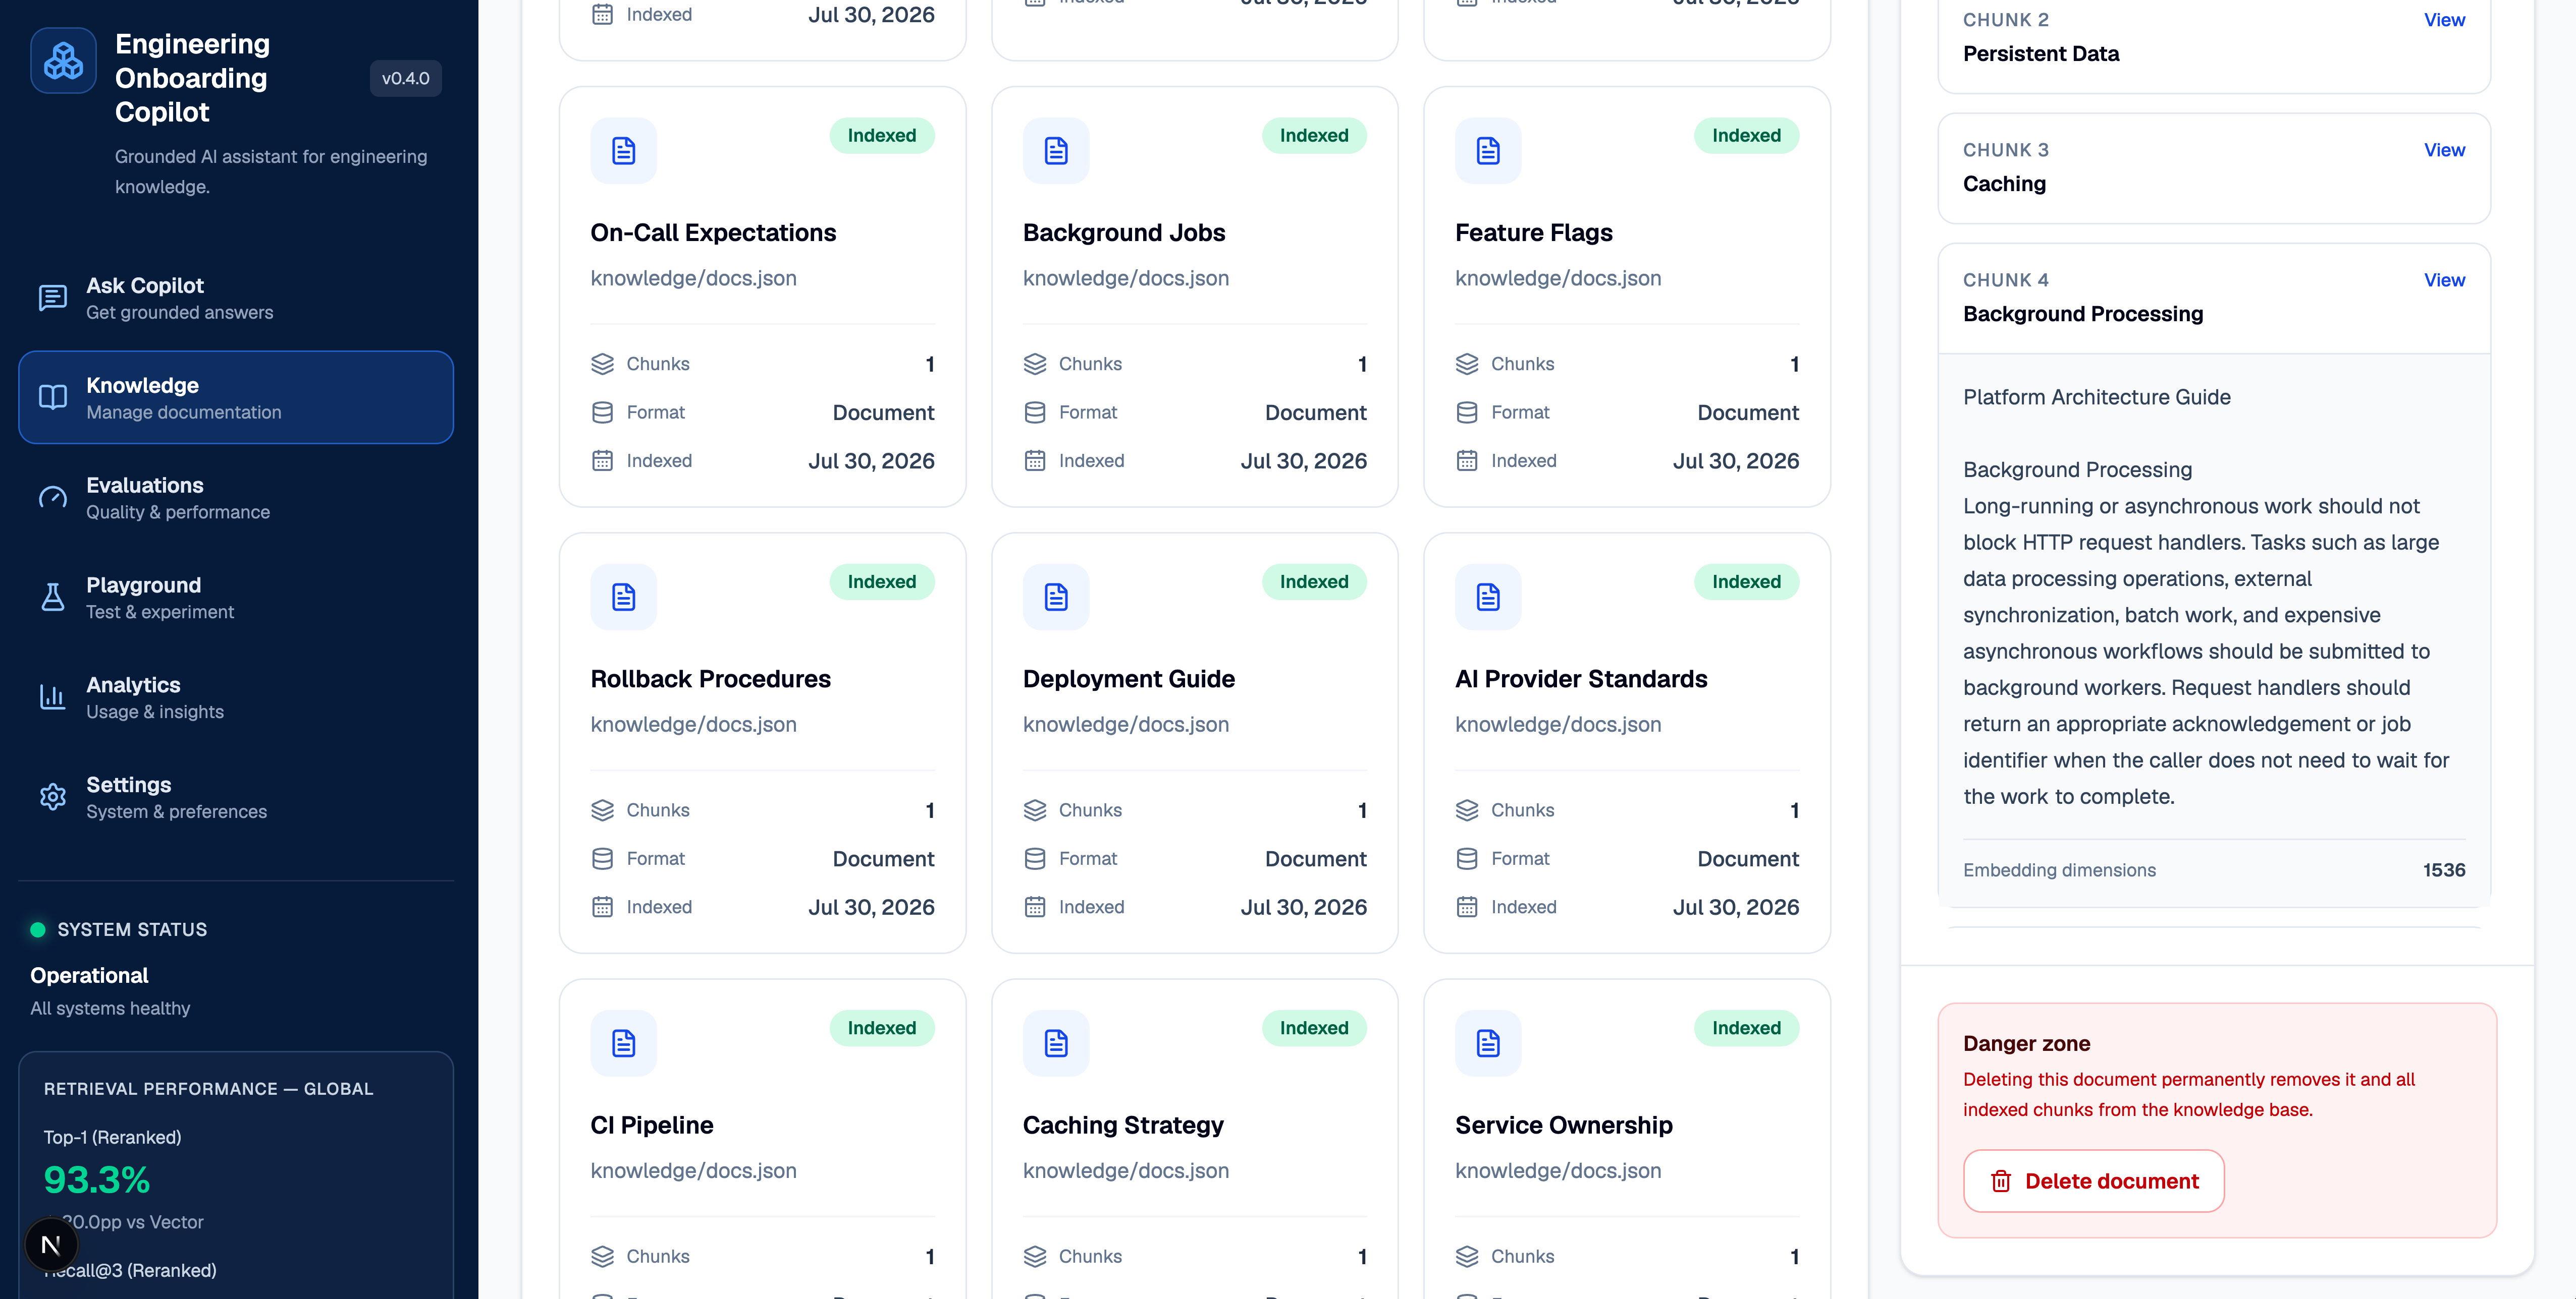Select the Deployment Guide card title

(x=1129, y=679)
